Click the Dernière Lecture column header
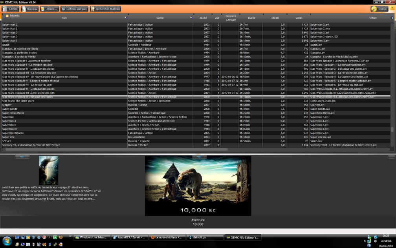Screen dimensions: 396x248 (231, 18)
